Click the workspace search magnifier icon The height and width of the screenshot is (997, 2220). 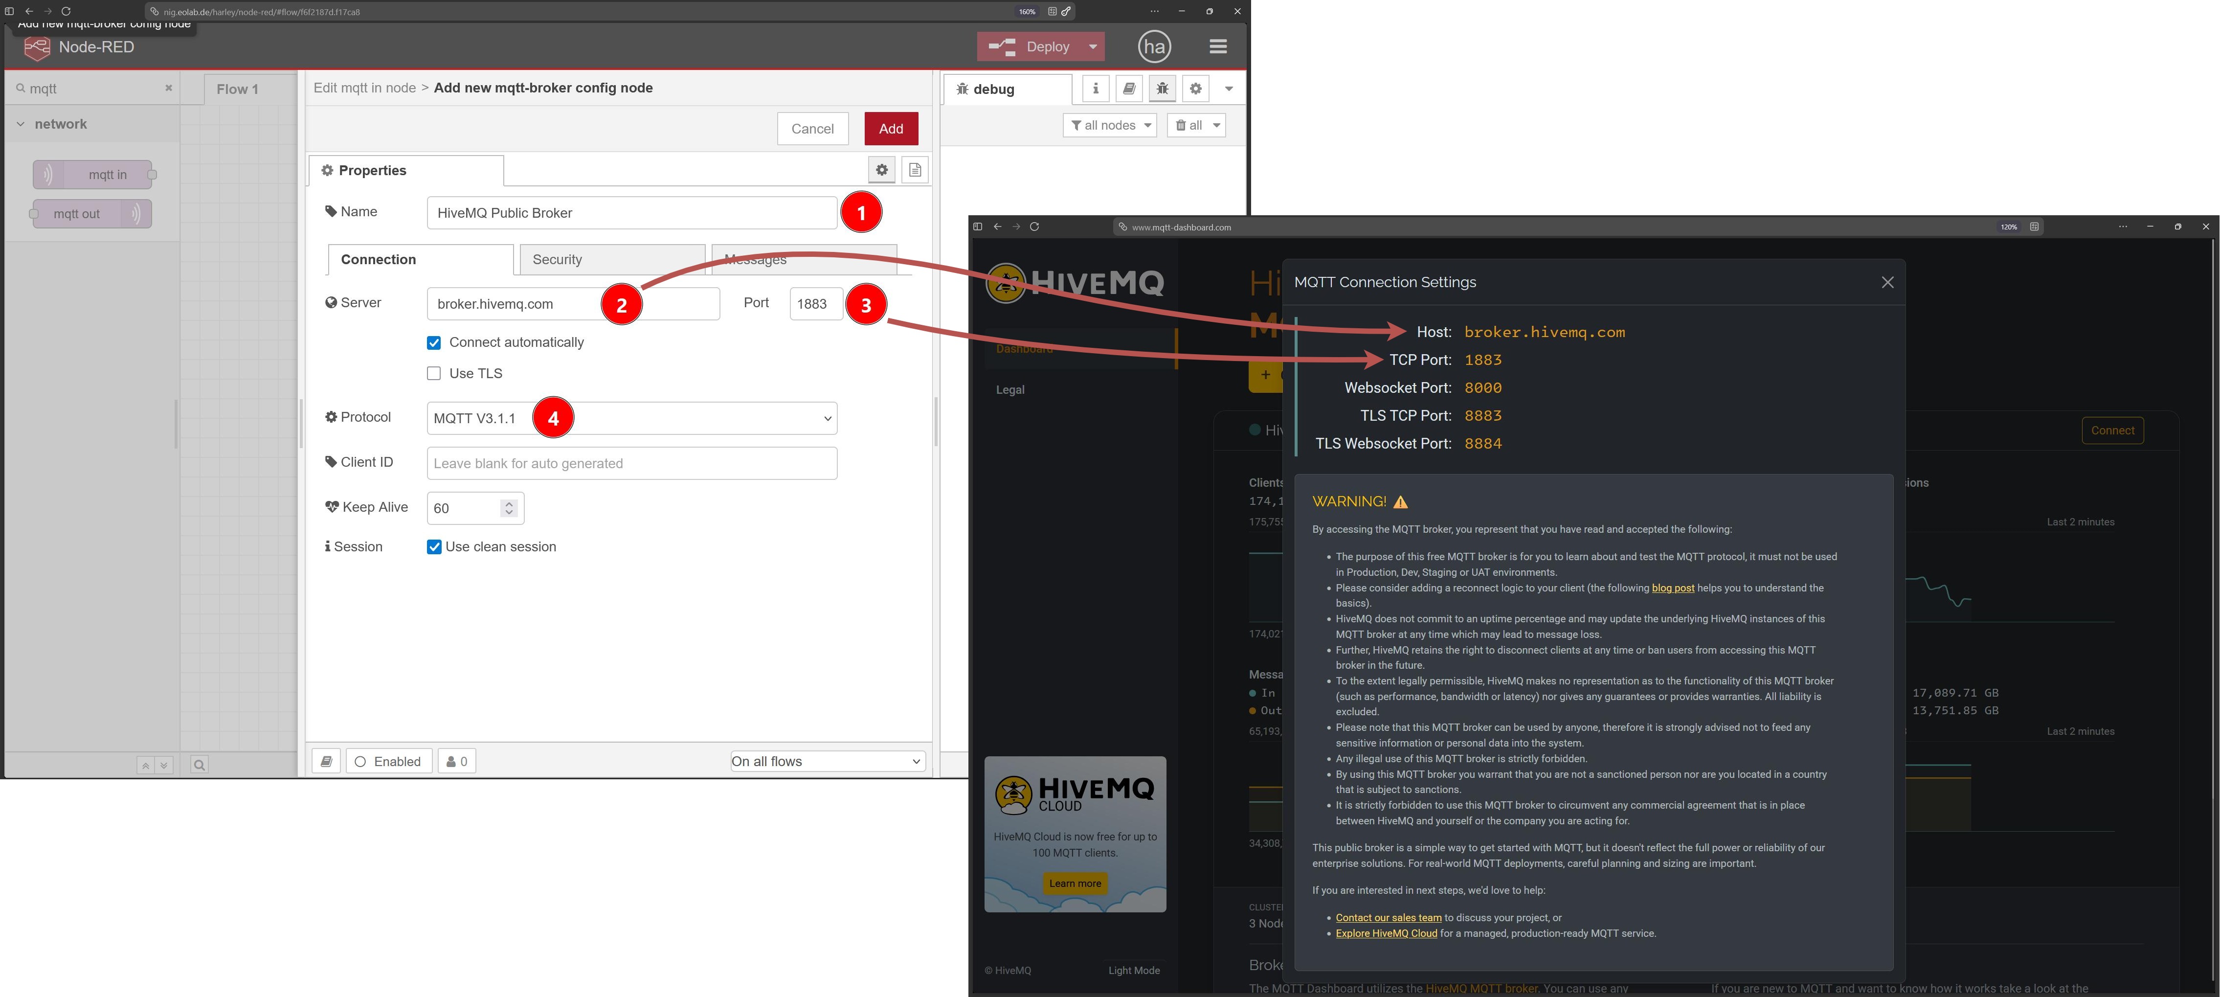(199, 765)
